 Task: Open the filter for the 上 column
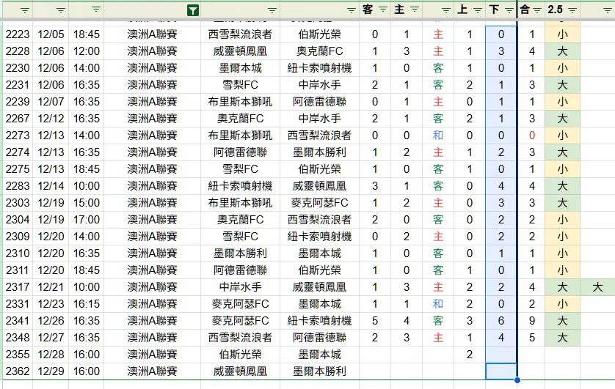pyautogui.click(x=477, y=10)
